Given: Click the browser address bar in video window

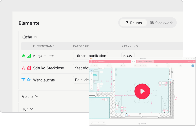Looking at the screenshot, I should tap(143, 58).
